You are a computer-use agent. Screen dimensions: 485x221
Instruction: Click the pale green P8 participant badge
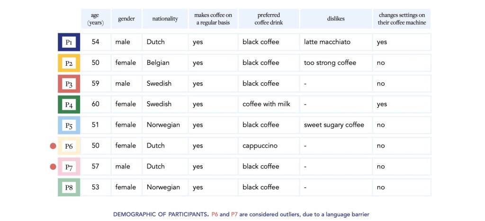[69, 187]
